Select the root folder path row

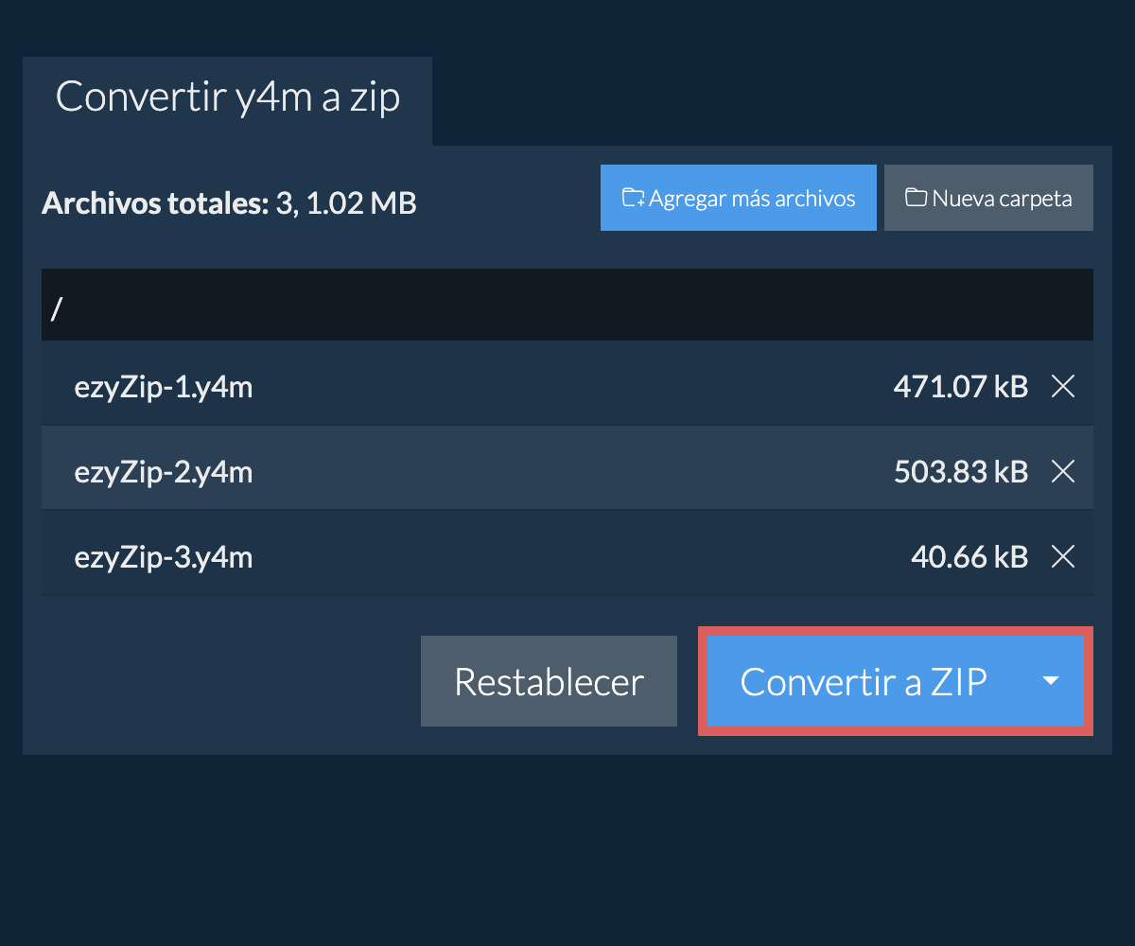(567, 305)
